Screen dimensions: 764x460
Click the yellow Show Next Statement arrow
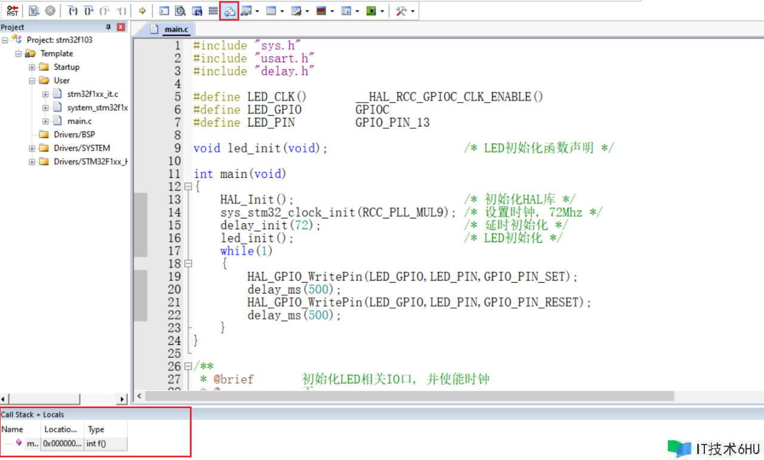tap(142, 11)
